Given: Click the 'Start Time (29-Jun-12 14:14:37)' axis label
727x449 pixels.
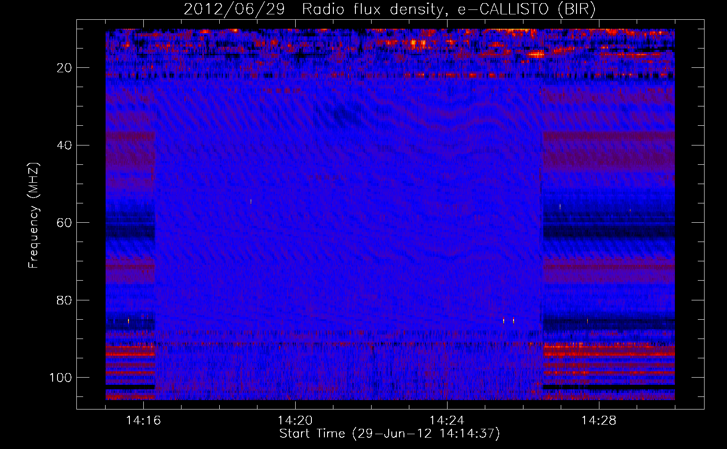Looking at the screenshot, I should coord(390,434).
